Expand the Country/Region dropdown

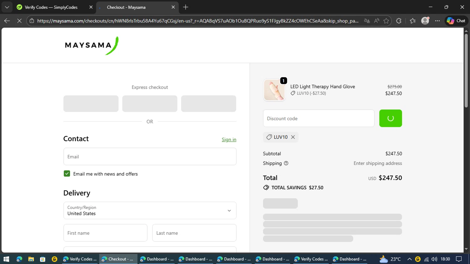point(150,210)
